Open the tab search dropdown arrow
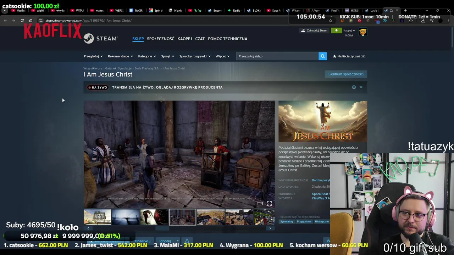454x255 pixels. pos(4,11)
